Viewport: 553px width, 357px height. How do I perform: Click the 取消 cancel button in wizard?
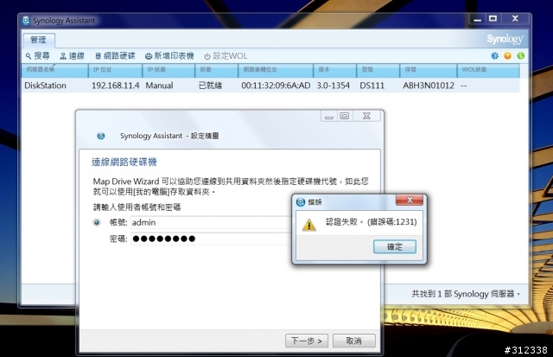click(354, 341)
